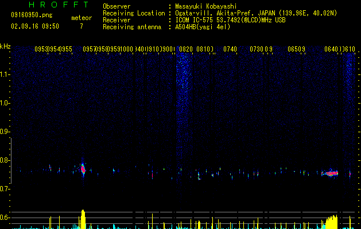This screenshot has width=361, height=229.
Task: Click the 0.9 frequency axis label
Action: 5,132
